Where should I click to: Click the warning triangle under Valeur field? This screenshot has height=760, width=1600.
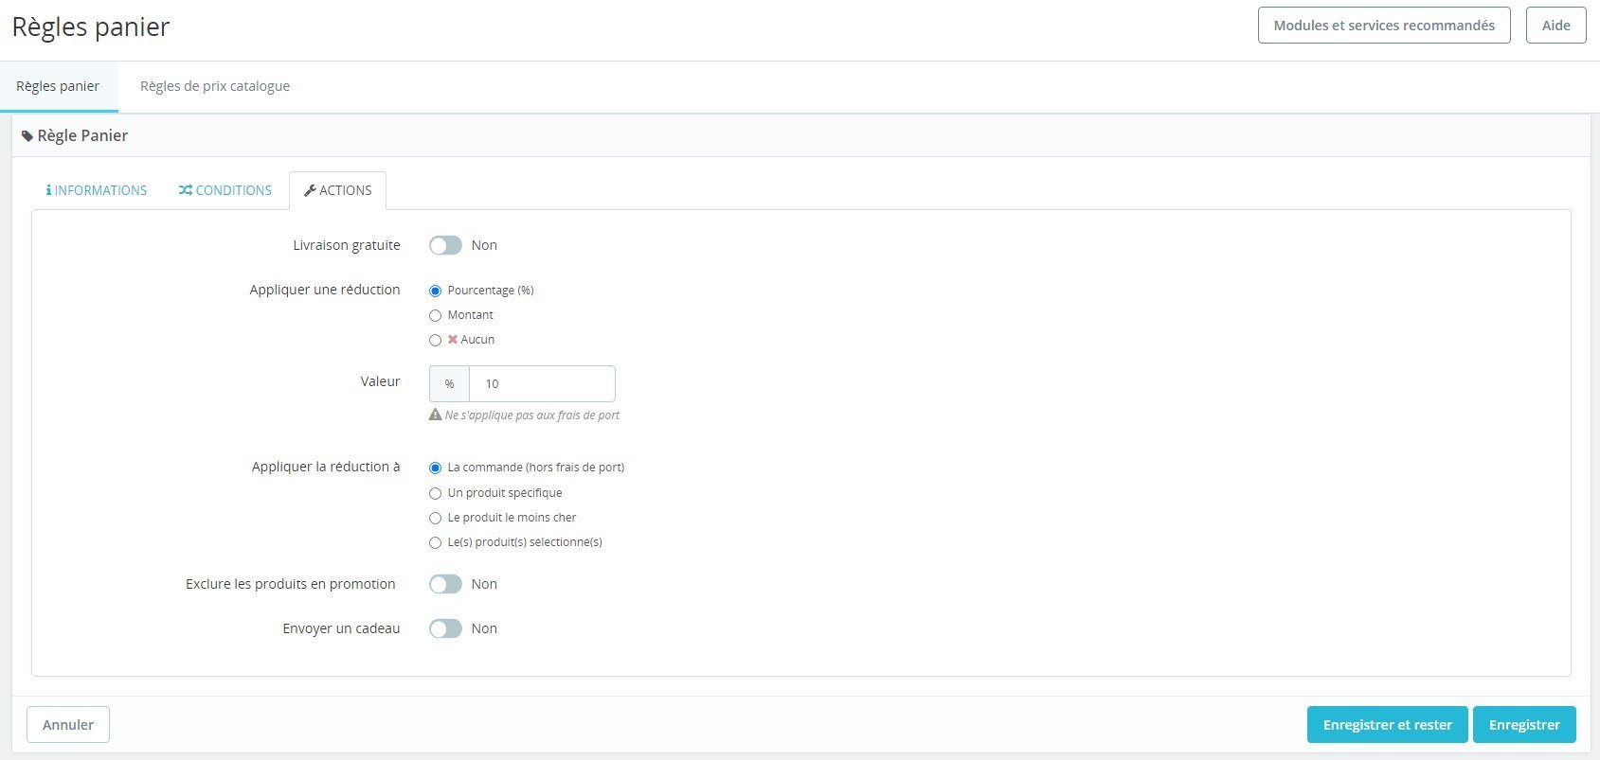[x=435, y=415]
